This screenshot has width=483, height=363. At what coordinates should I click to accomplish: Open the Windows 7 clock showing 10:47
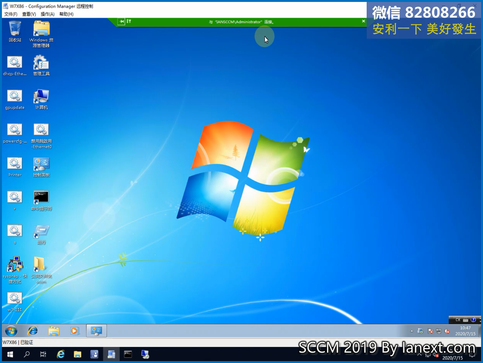tap(465, 331)
